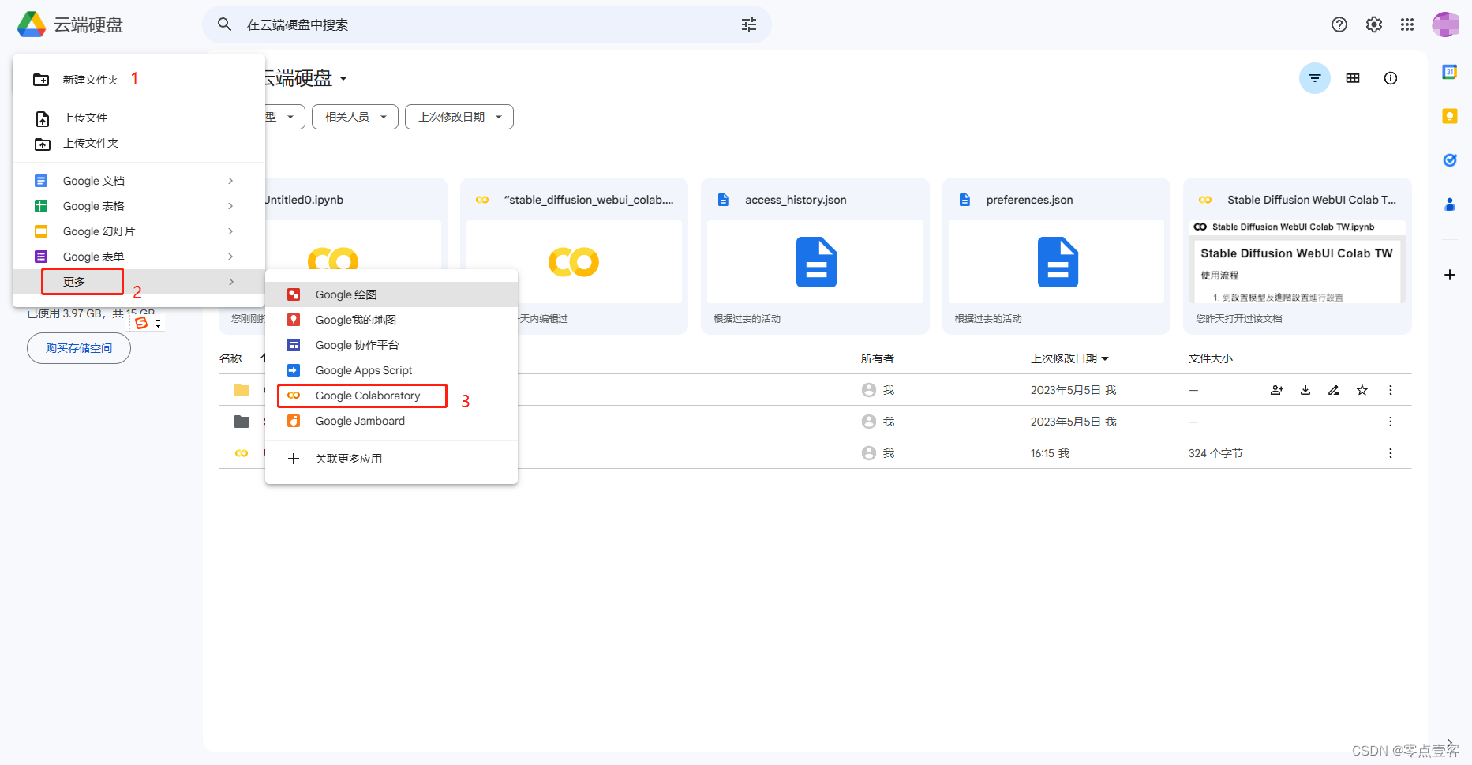Image resolution: width=1472 pixels, height=765 pixels.
Task: Click 16:15 我 modified time cell
Action: pos(1050,453)
